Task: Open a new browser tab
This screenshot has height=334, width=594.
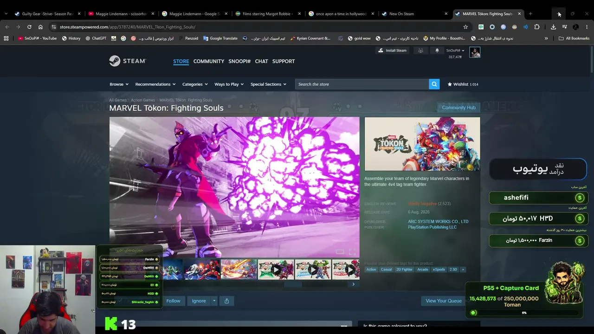Action: (530, 14)
